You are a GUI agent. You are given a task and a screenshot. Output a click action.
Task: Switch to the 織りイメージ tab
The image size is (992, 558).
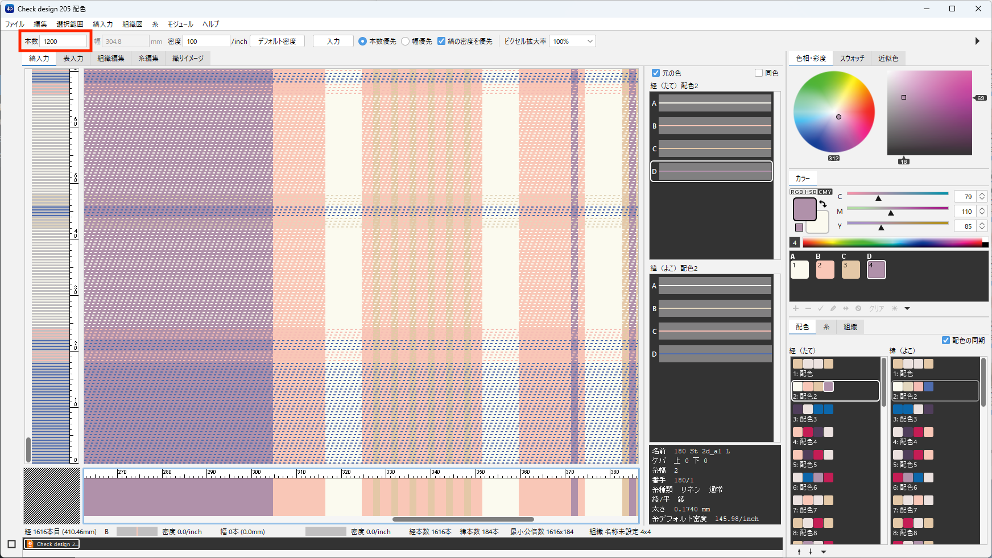[188, 58]
